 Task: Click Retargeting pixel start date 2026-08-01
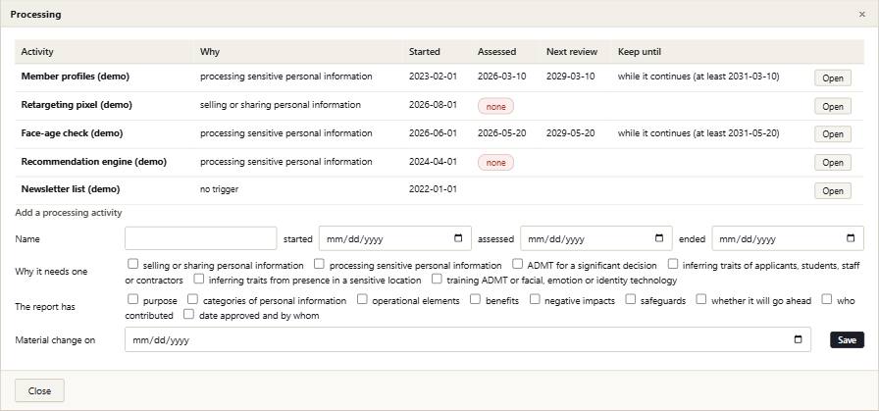(x=433, y=105)
